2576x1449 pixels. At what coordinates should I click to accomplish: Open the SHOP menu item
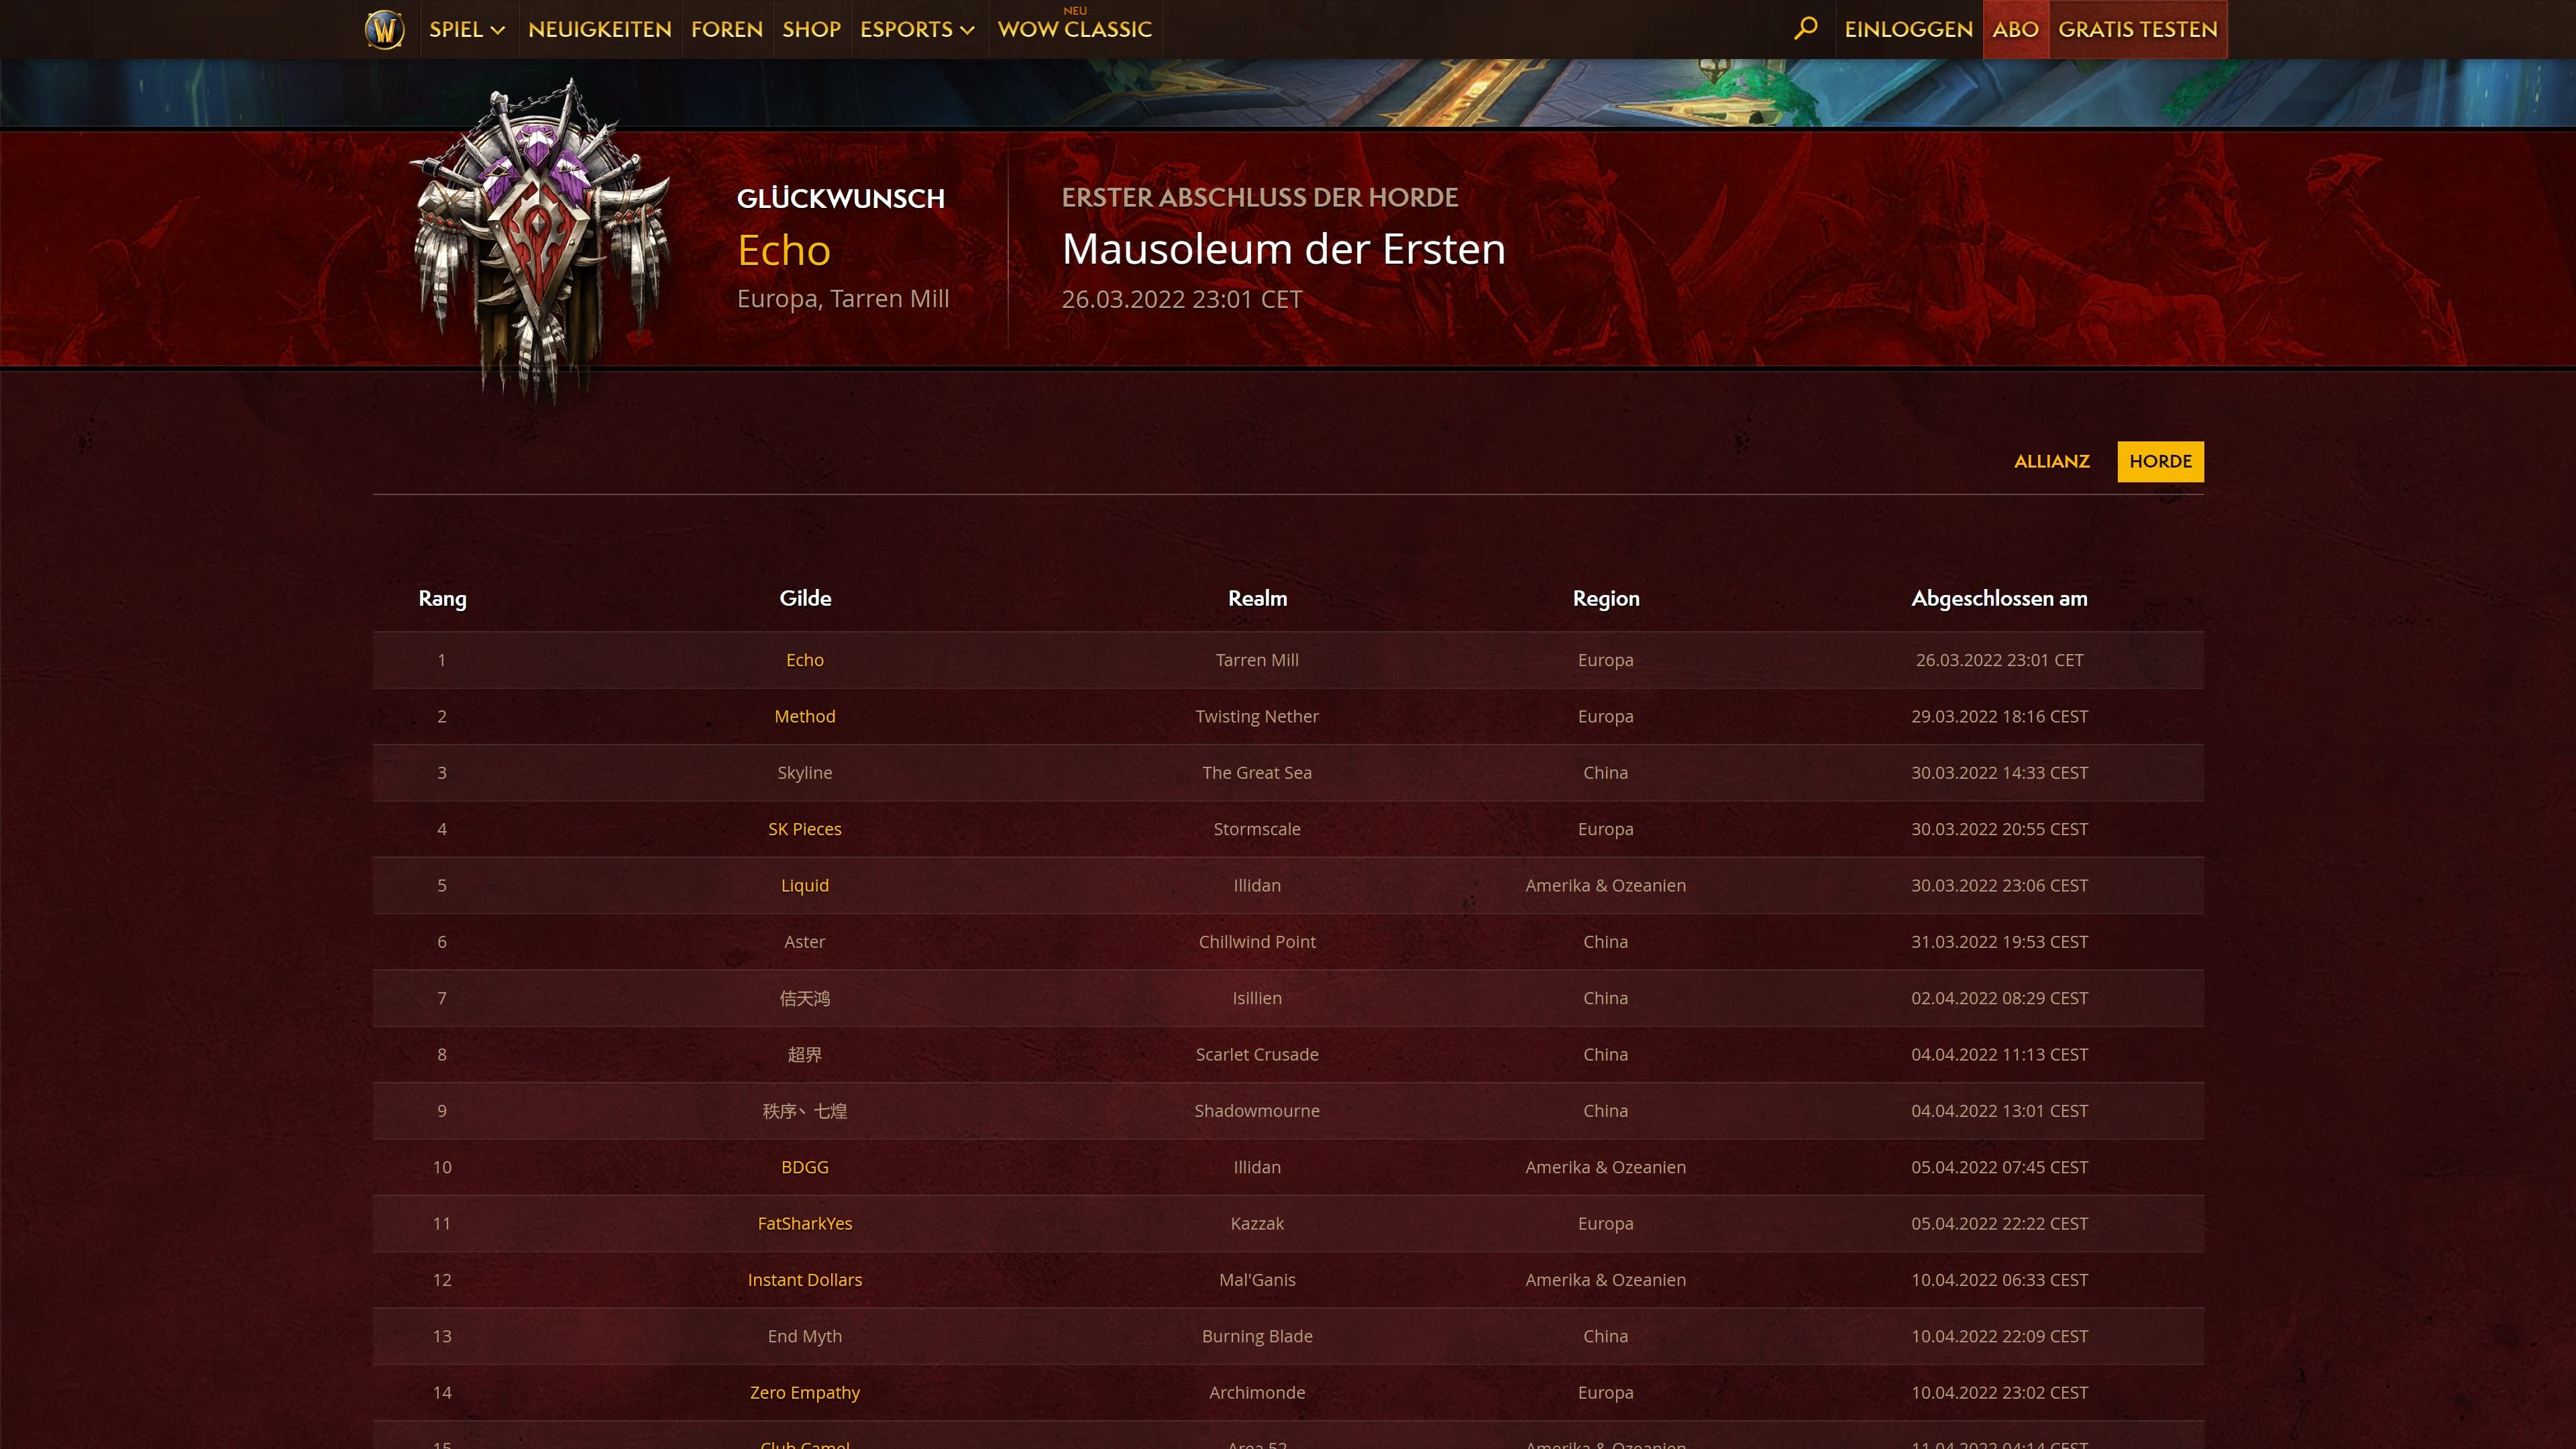pyautogui.click(x=811, y=29)
